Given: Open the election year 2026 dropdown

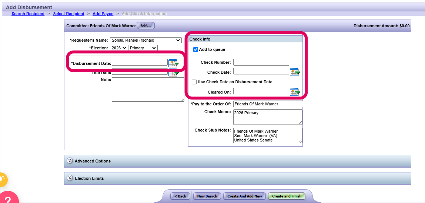Looking at the screenshot, I should point(118,48).
